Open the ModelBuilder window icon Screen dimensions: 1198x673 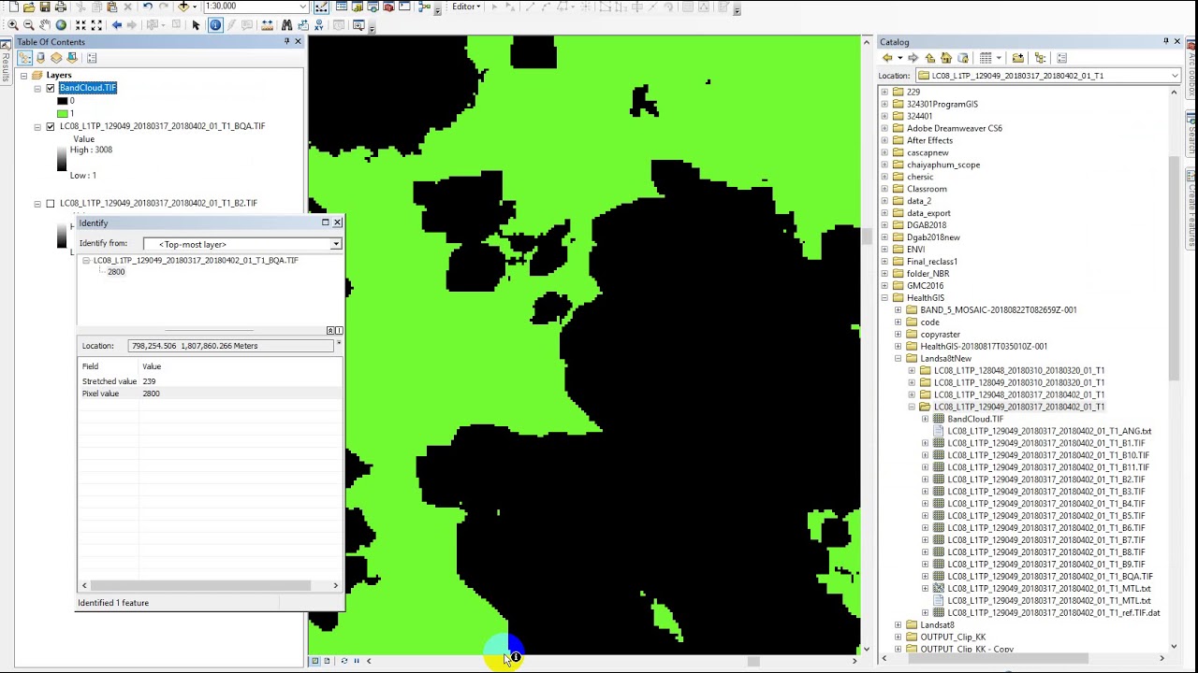(425, 7)
